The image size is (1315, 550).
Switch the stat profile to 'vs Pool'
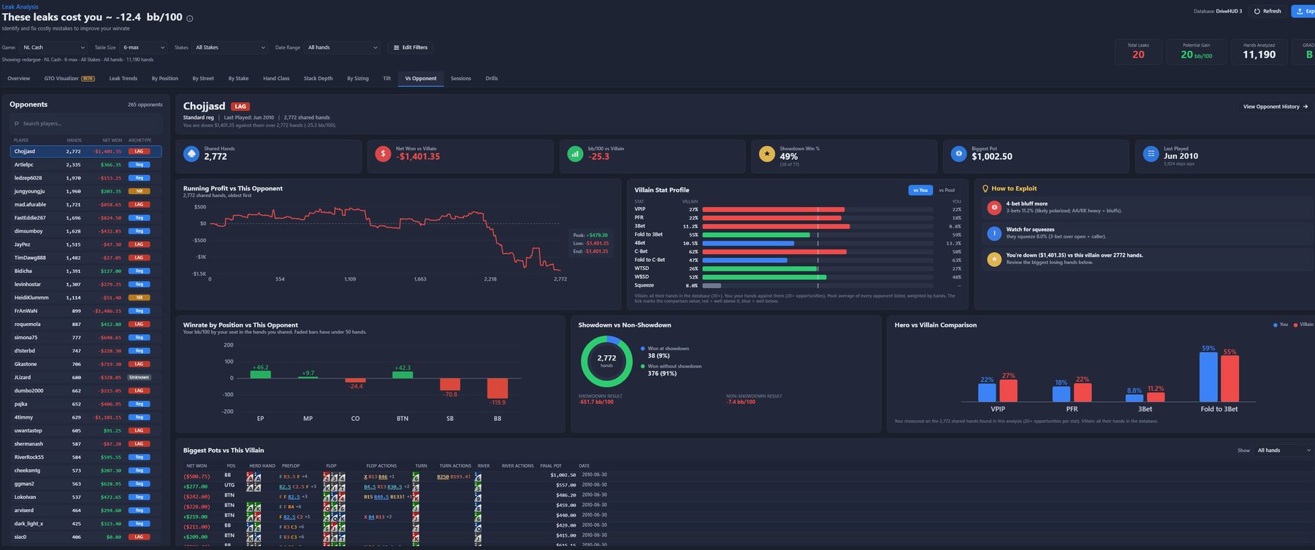click(947, 190)
